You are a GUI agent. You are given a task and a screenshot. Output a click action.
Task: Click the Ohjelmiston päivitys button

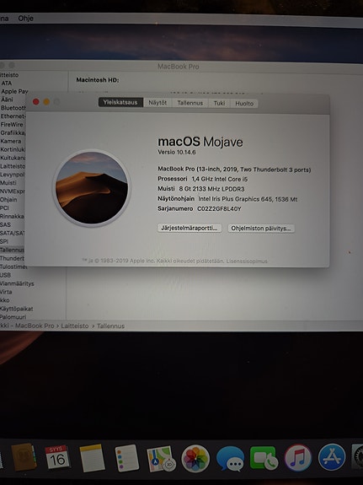tap(261, 229)
